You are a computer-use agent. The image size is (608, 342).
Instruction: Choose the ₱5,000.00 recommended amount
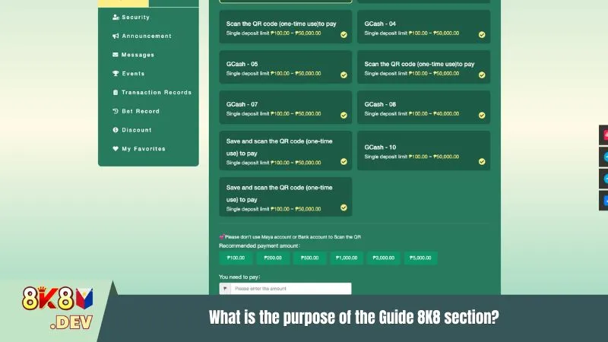coord(420,258)
